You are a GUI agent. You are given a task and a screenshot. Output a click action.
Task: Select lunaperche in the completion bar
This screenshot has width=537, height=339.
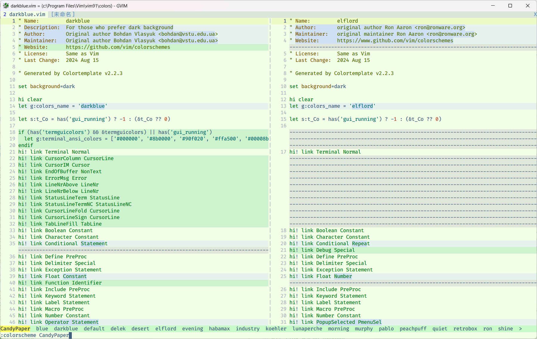[307, 329]
